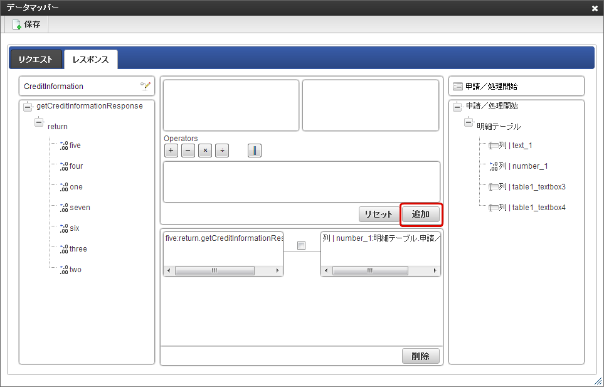Collapse the 申請/処理開始 tree root
Image resolution: width=604 pixels, height=387 pixels.
[x=457, y=107]
